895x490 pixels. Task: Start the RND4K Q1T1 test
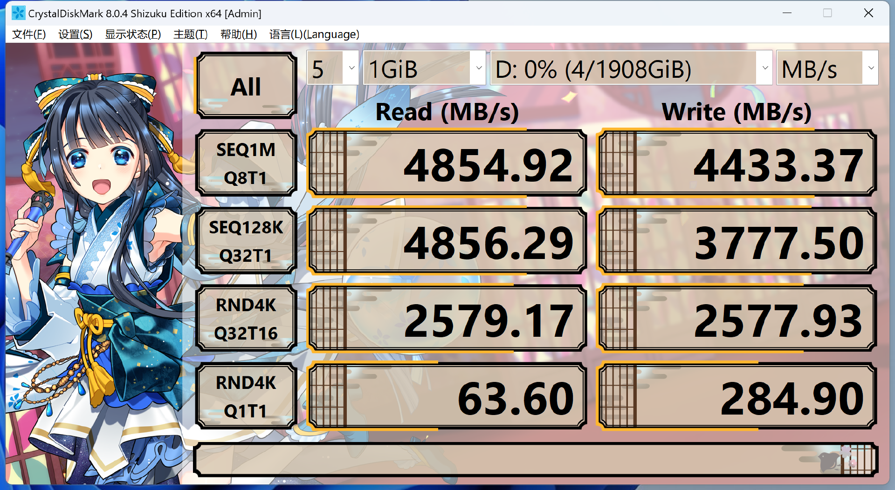246,396
